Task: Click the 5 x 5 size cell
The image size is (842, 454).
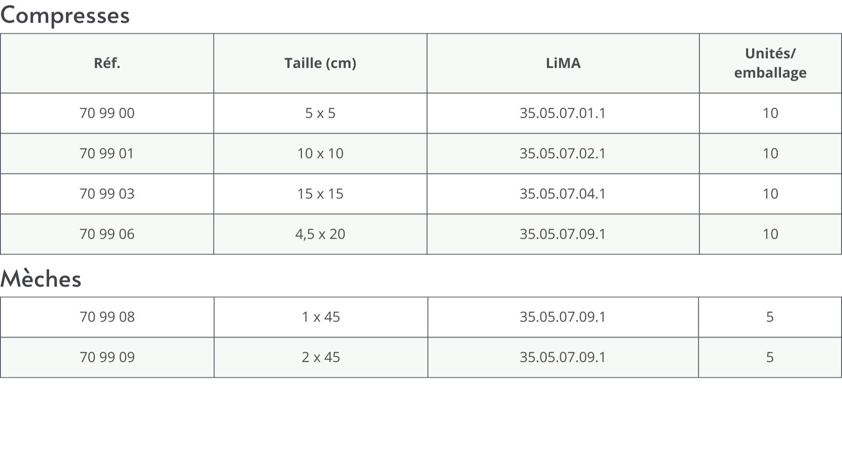Action: pyautogui.click(x=320, y=113)
